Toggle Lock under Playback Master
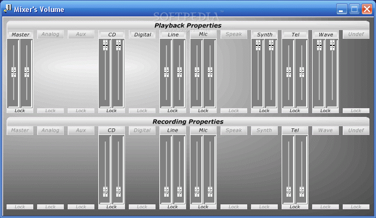 tap(20, 111)
